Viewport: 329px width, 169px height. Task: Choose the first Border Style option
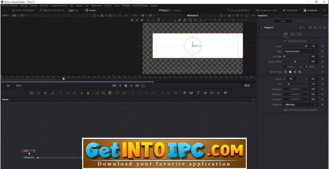tap(286, 72)
